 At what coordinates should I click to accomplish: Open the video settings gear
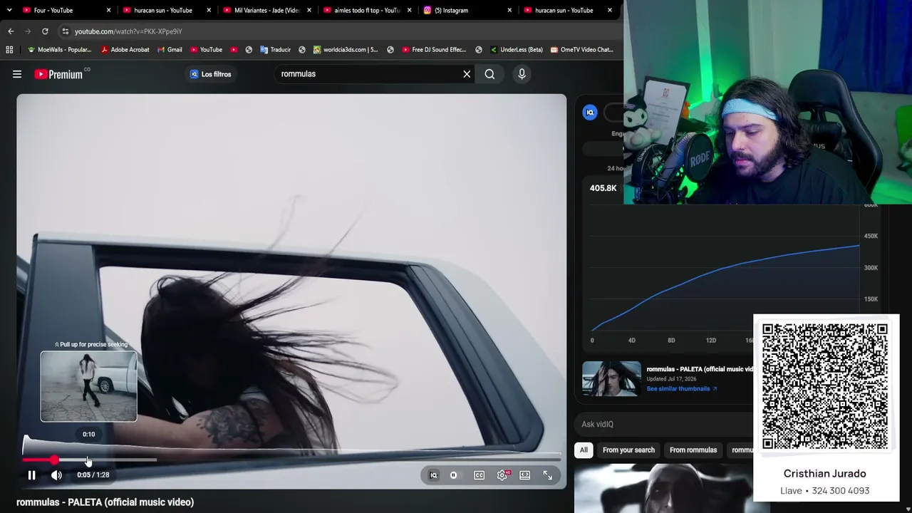(502, 475)
